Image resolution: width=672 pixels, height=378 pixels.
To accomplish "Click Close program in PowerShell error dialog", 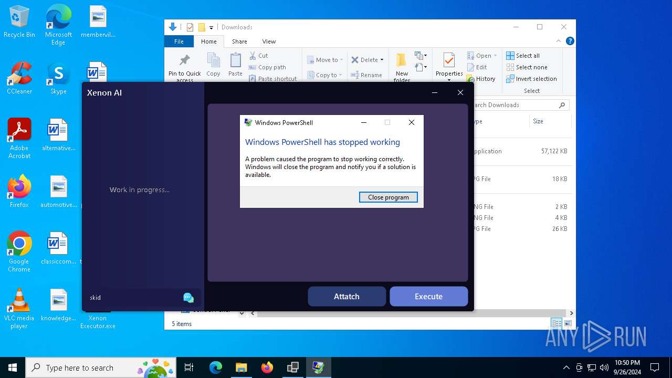I will coord(388,197).
